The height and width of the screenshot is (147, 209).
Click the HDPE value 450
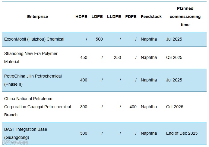84,57
